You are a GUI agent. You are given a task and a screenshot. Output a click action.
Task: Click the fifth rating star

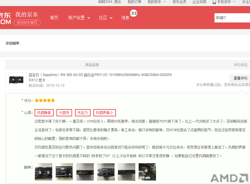(53, 100)
